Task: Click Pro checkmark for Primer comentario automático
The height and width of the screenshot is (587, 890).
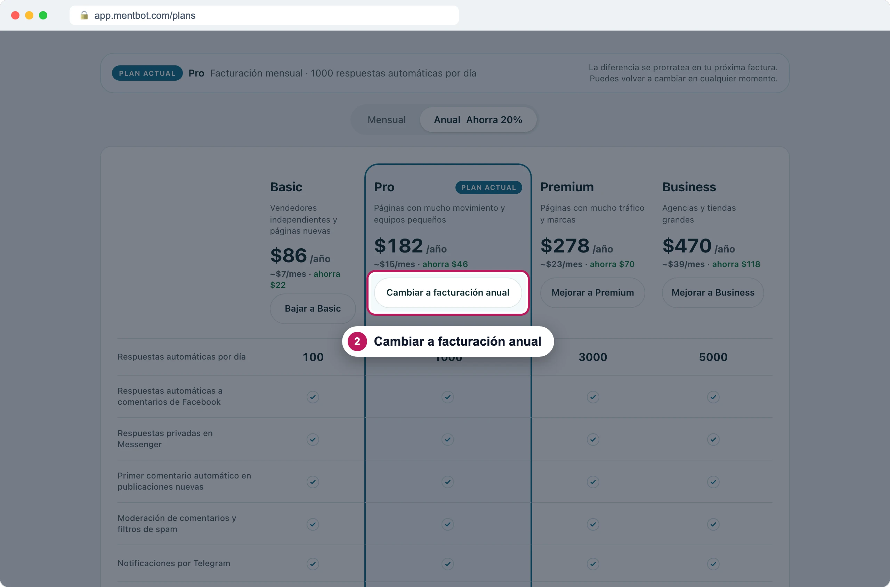Action: coord(448,481)
